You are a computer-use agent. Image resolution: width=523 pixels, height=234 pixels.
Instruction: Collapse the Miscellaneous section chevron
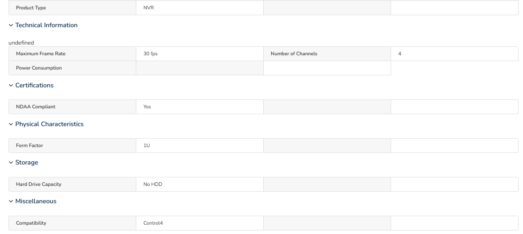(11, 201)
